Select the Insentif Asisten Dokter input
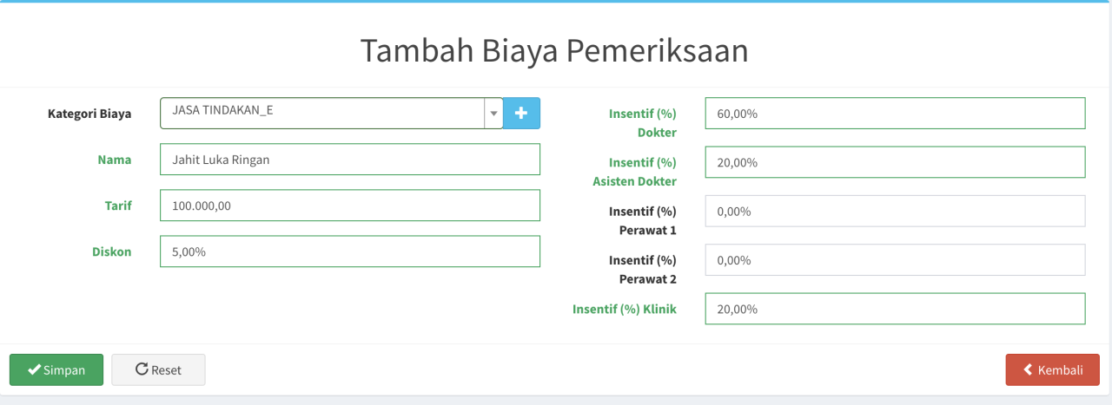This screenshot has width=1112, height=405. pos(895,162)
